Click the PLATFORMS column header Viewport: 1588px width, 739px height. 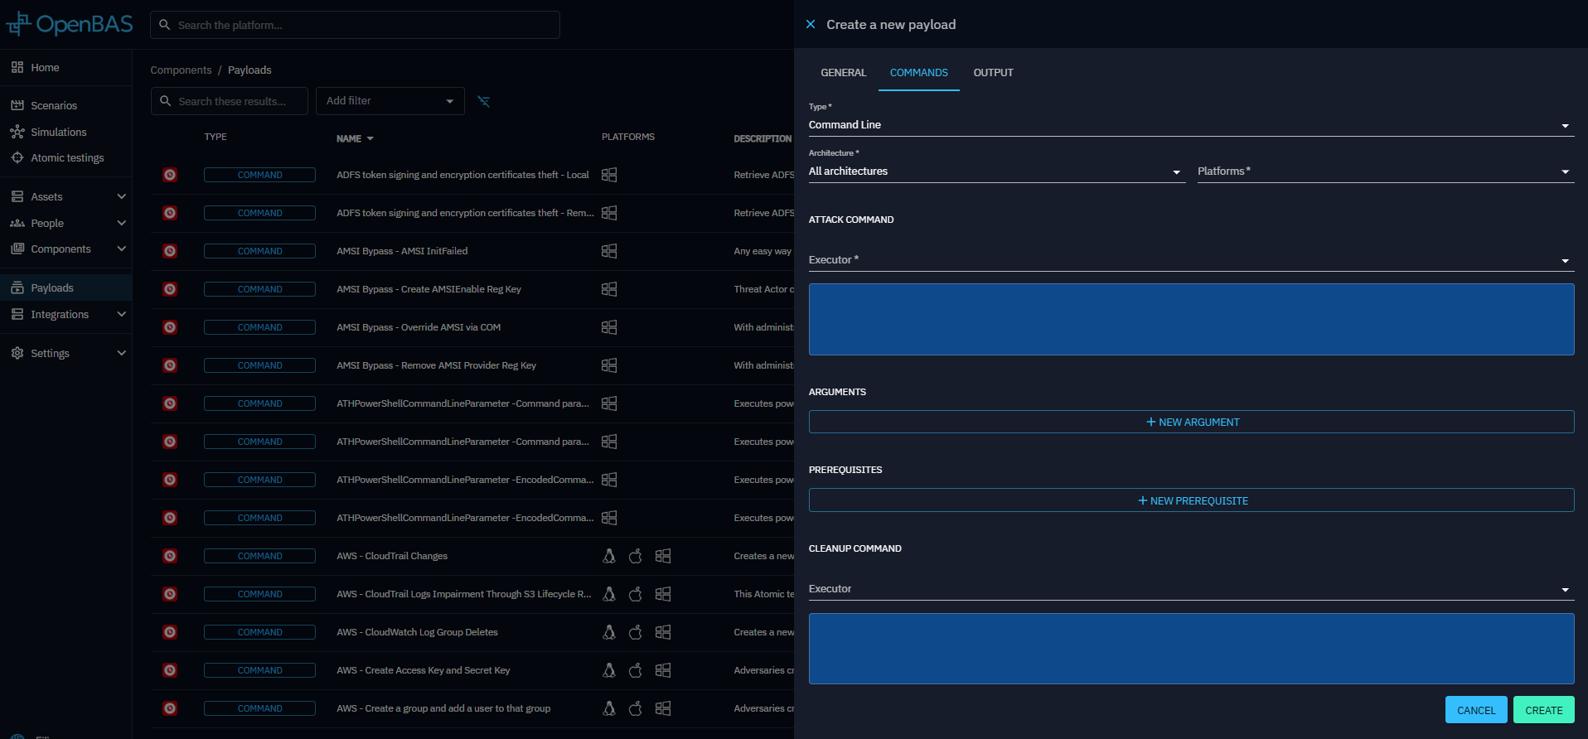628,137
